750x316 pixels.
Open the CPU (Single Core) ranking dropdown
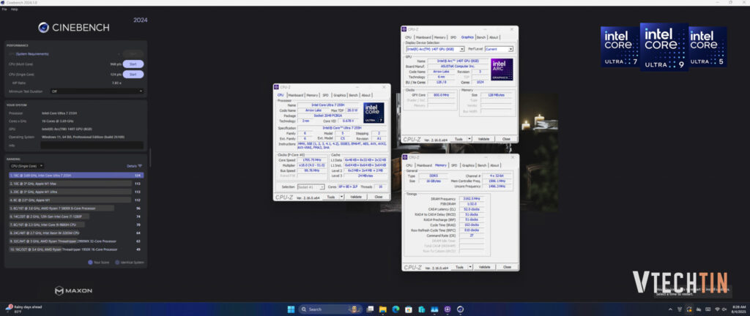27,165
